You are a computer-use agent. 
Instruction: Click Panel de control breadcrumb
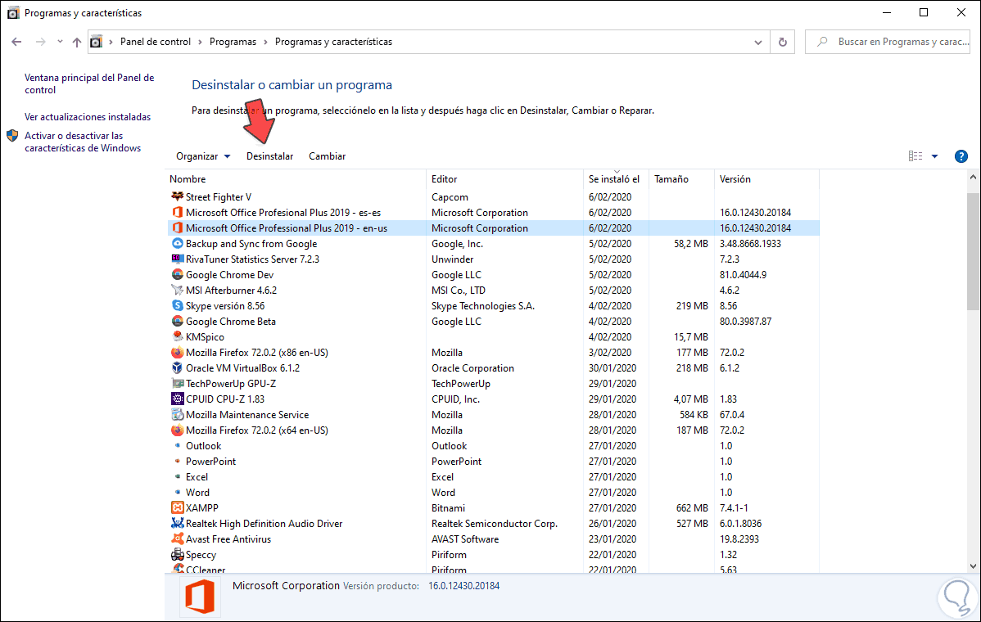pyautogui.click(x=155, y=42)
